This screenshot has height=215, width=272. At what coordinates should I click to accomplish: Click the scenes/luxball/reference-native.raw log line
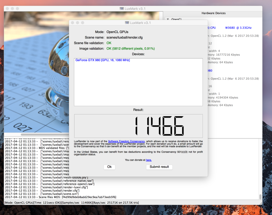point(49,181)
